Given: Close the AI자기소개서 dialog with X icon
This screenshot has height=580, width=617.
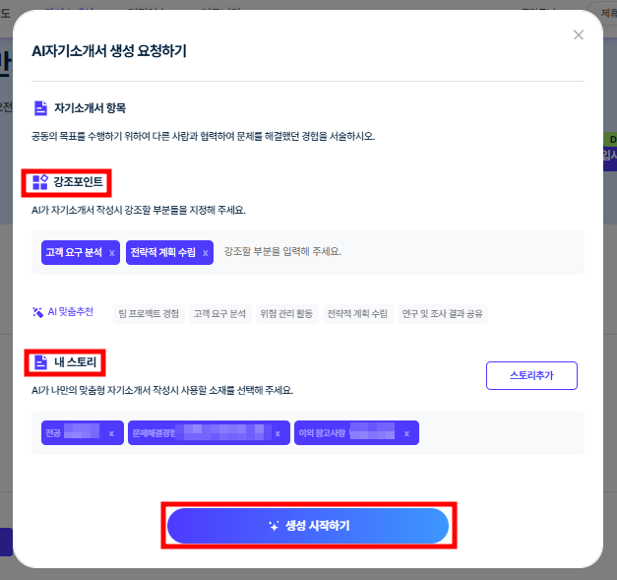Looking at the screenshot, I should click(x=578, y=35).
